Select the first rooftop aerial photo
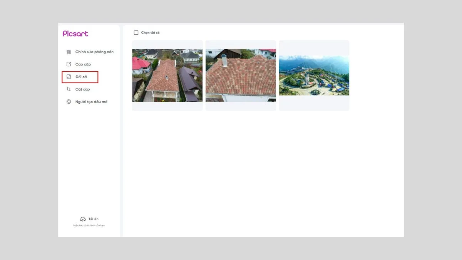 (167, 75)
